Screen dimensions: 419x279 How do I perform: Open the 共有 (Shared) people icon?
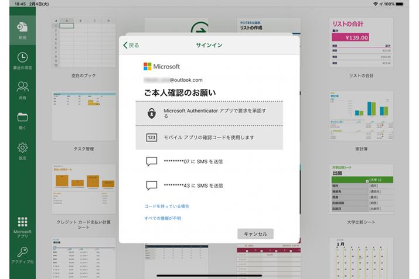coord(22,88)
